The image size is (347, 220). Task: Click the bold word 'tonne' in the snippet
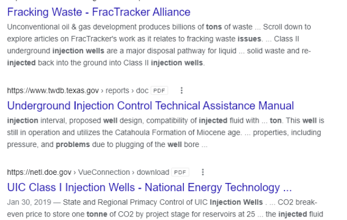coord(97,214)
